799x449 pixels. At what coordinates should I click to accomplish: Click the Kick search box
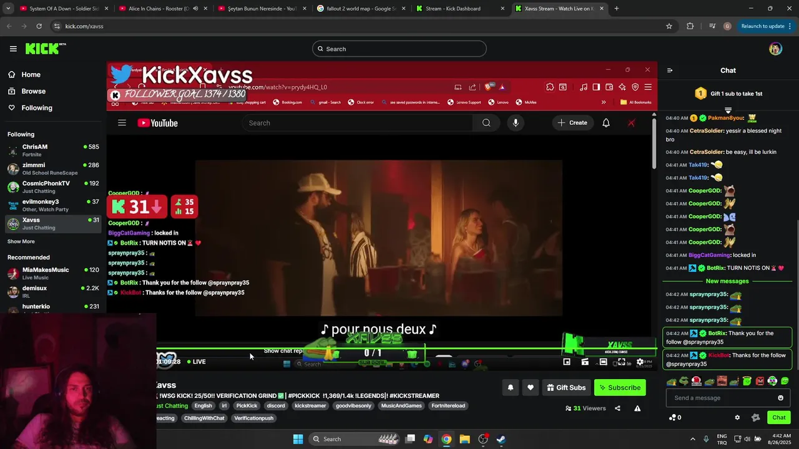(x=399, y=49)
